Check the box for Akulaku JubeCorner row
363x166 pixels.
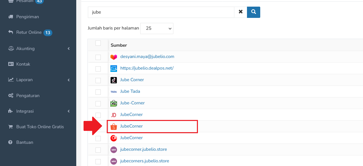tap(98, 138)
